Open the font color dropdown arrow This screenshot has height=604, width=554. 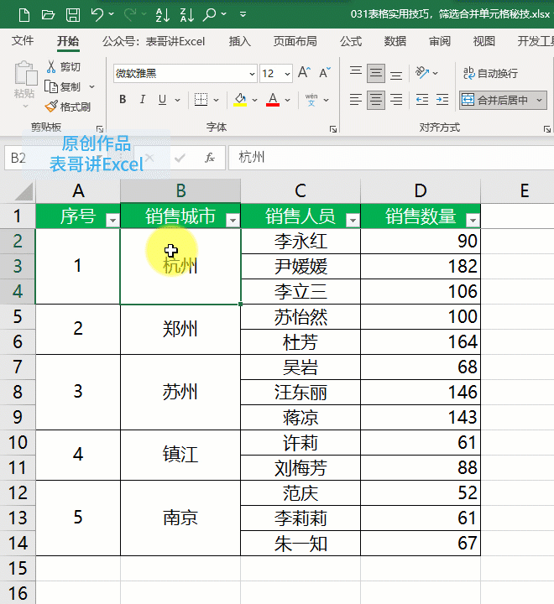(287, 100)
